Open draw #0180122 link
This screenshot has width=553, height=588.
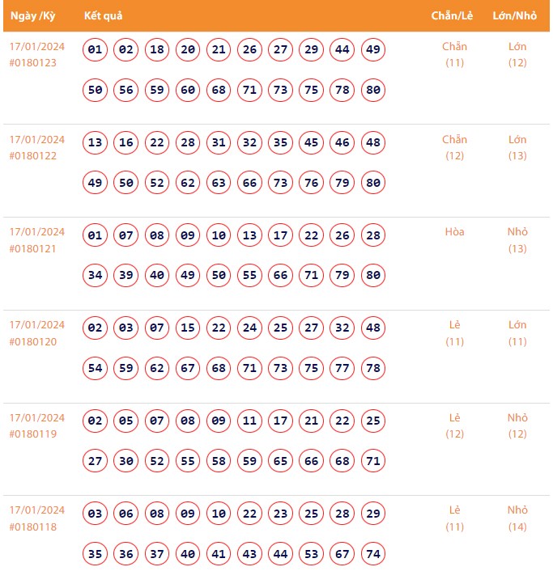pos(33,156)
